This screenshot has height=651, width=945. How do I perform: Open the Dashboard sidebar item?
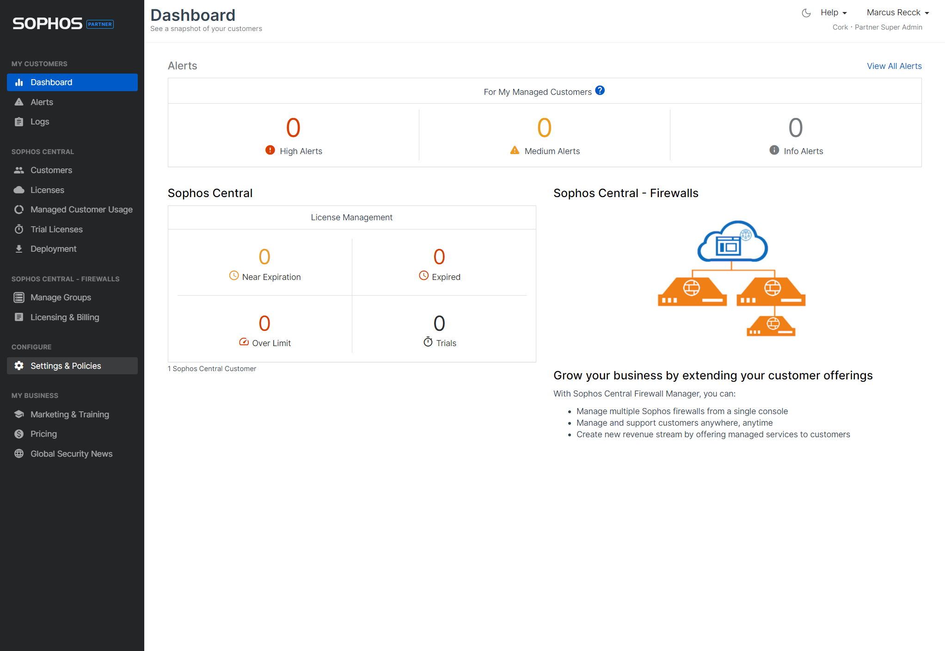(72, 82)
